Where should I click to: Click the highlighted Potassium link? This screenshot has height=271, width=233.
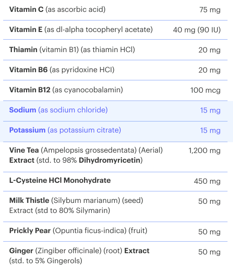(65, 130)
